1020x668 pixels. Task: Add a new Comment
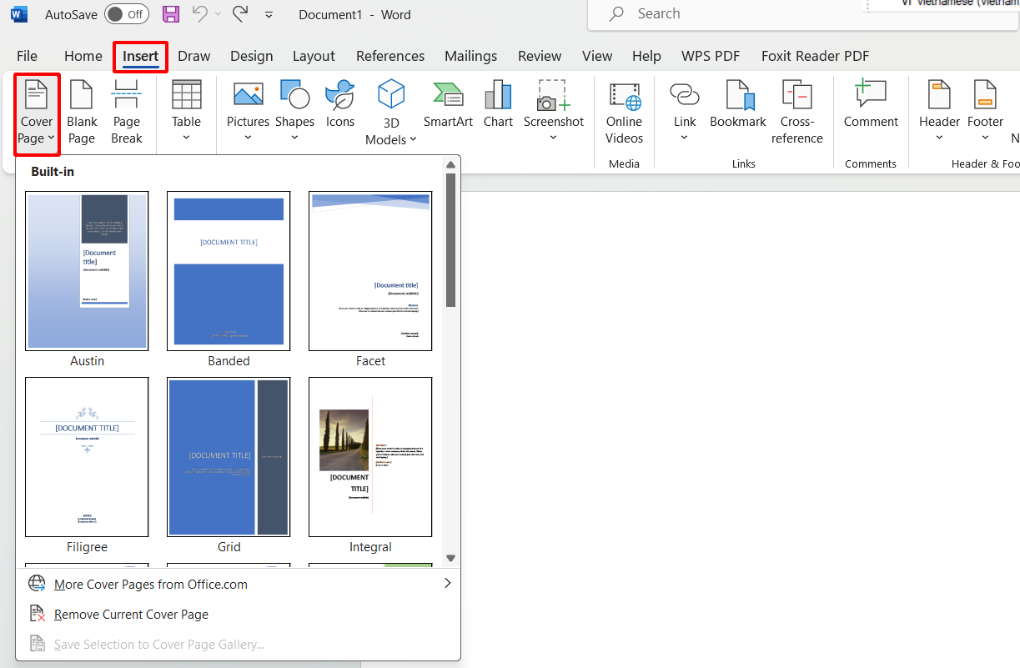point(871,105)
